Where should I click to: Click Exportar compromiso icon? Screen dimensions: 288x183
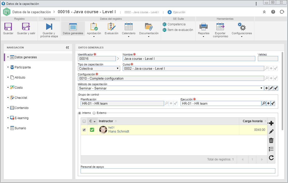point(220,27)
